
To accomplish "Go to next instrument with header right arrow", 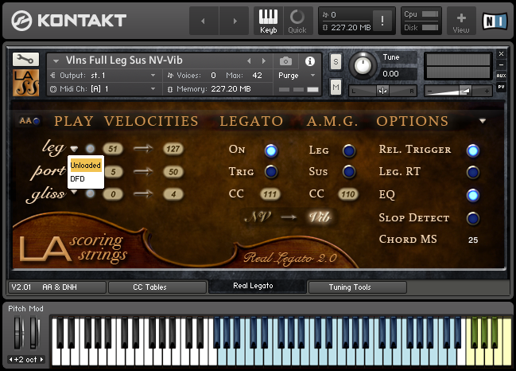I will [235, 21].
